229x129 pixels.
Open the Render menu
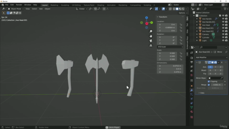pos(19,5)
